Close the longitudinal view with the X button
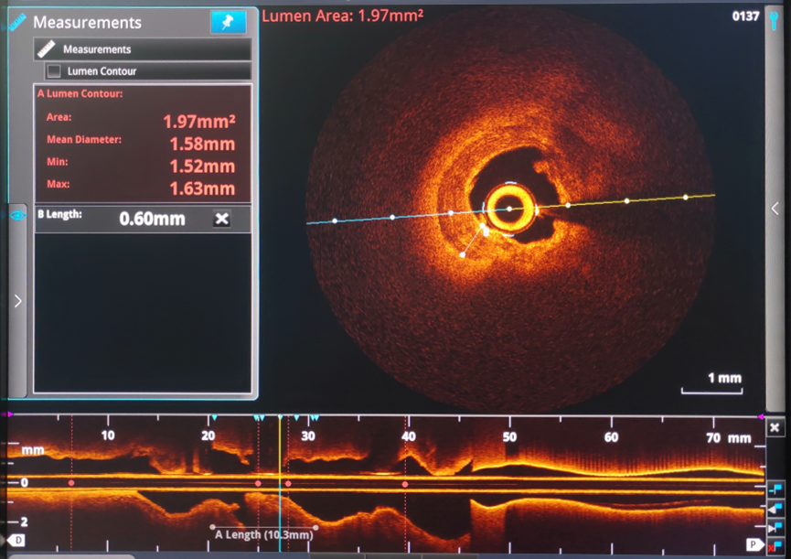This screenshot has height=559, width=791. coord(775,428)
